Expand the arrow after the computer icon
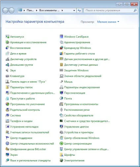 24,11
